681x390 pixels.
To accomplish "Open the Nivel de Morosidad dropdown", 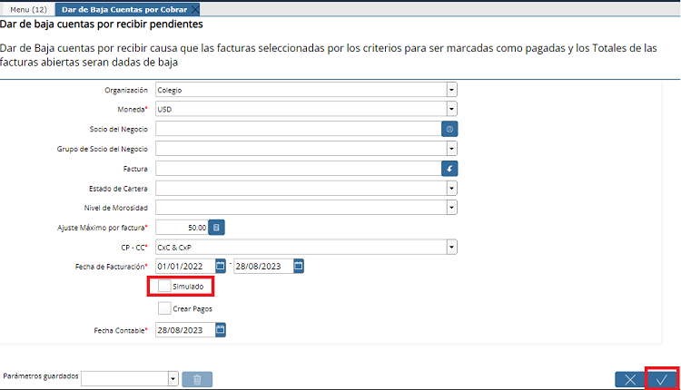I will point(451,207).
